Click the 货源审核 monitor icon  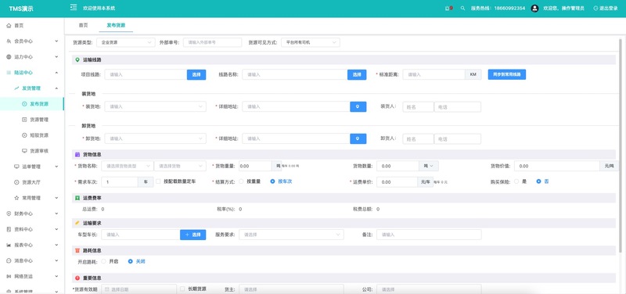tap(24, 151)
